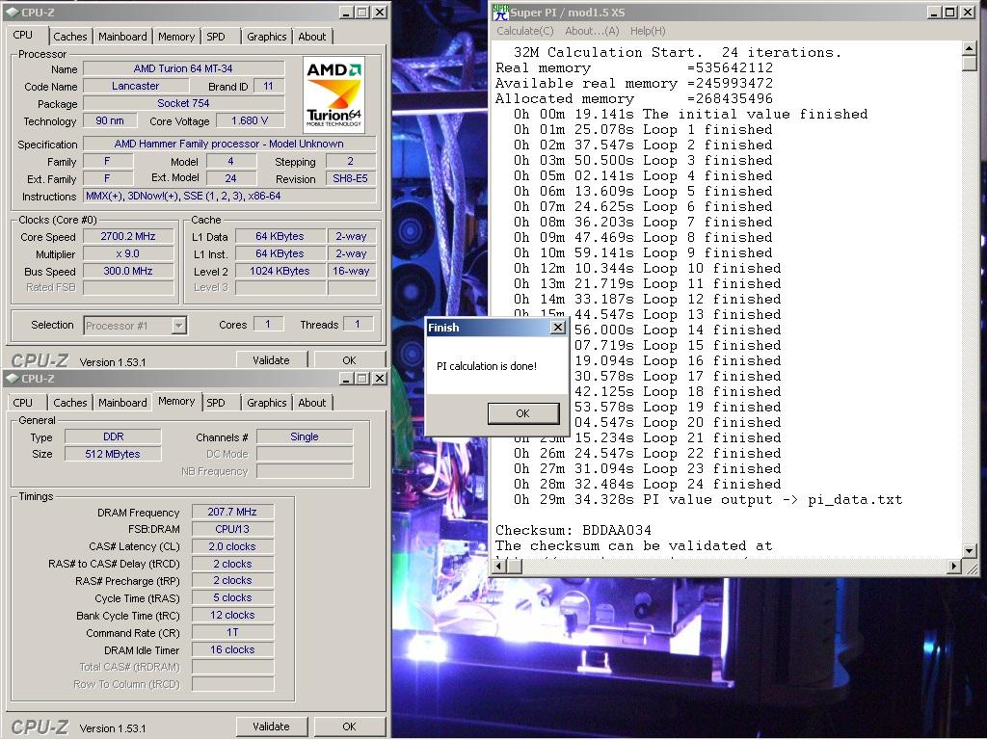Open the Help(H) menu in Super PI

(x=648, y=31)
